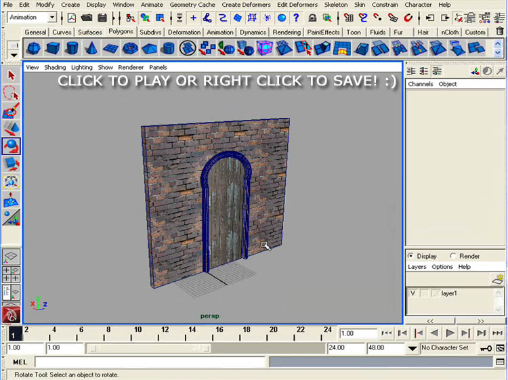This screenshot has width=508, height=380.
Task: Click the create new layer icon
Action: (x=498, y=278)
